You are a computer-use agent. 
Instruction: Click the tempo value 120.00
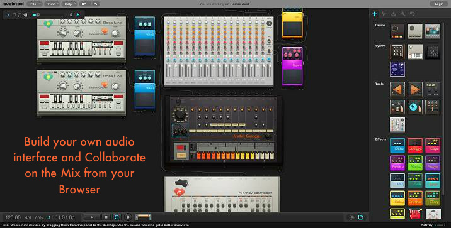click(13, 218)
